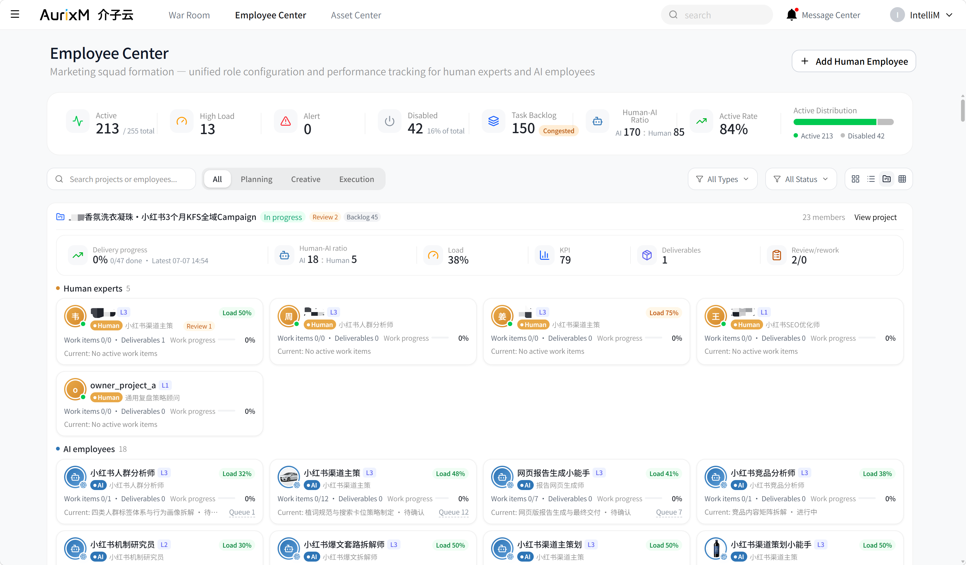Click the project folder icon beside Campaign title
This screenshot has width=966, height=565.
(x=60, y=217)
